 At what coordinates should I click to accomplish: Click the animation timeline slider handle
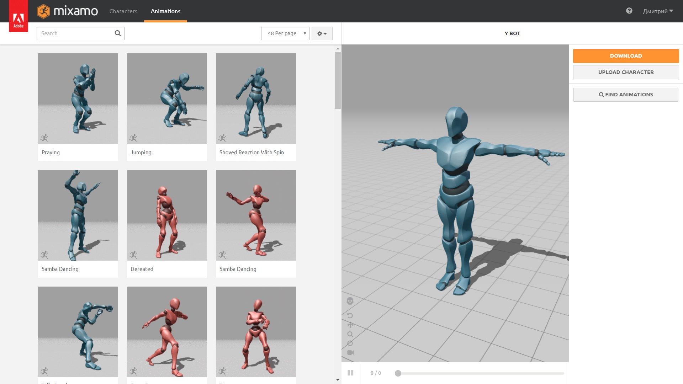pyautogui.click(x=398, y=373)
